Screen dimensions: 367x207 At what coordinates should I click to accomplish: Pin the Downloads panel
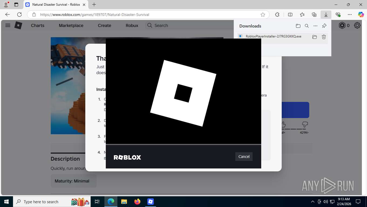[324, 26]
